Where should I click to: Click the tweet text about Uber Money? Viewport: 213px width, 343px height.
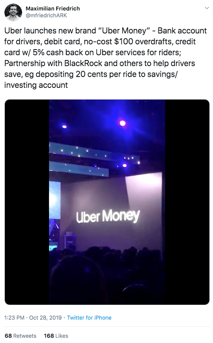click(106, 58)
